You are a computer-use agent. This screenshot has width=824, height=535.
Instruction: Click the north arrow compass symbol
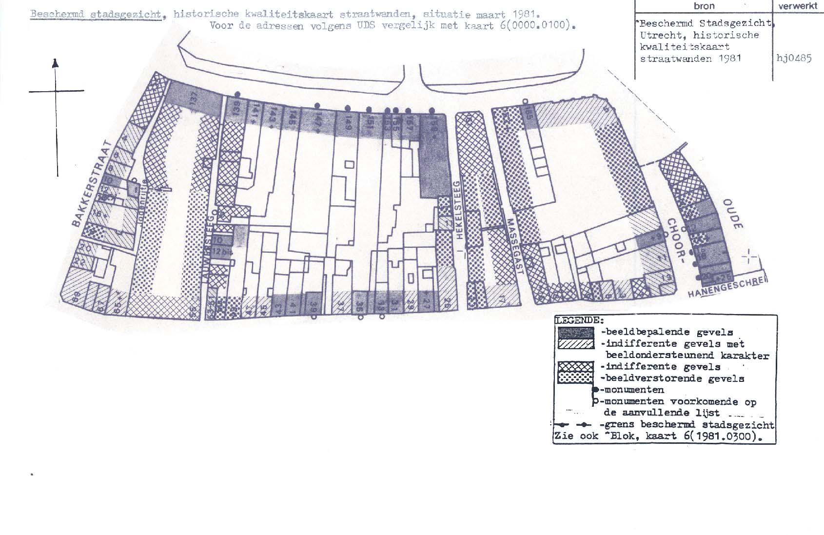(56, 64)
